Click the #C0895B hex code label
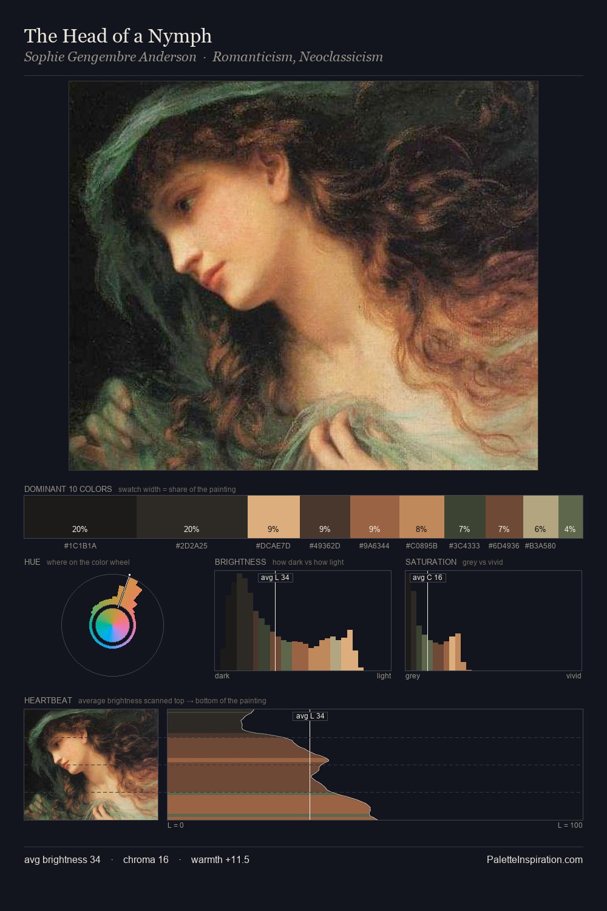The width and height of the screenshot is (607, 911). (x=422, y=546)
